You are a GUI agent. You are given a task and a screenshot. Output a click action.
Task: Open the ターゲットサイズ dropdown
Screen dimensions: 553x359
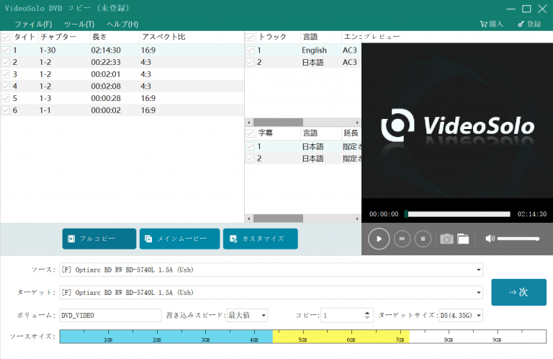pos(479,315)
